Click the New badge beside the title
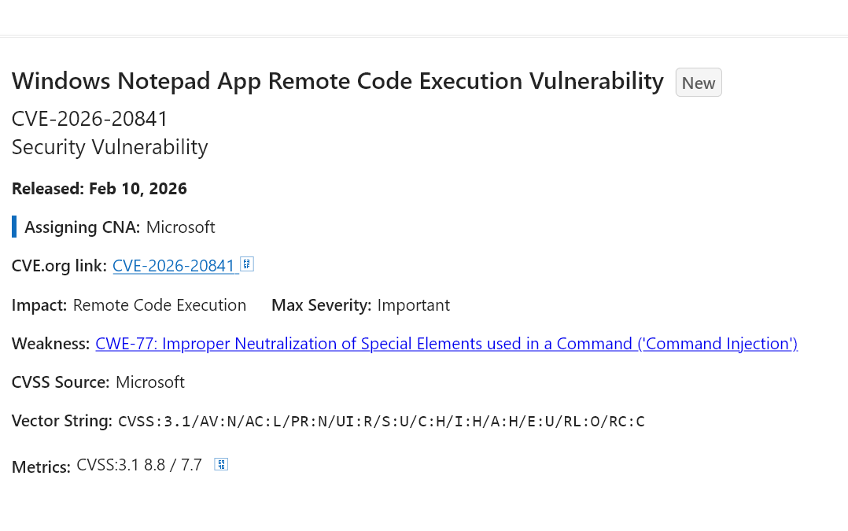This screenshot has height=531, width=848. click(699, 83)
